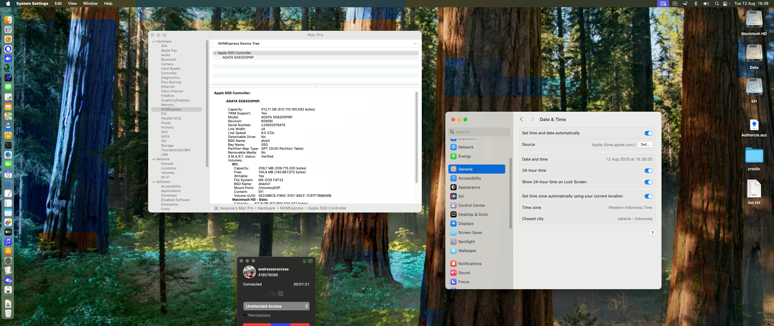Toggle 24-hour time switch
The image size is (774, 326).
click(648, 171)
